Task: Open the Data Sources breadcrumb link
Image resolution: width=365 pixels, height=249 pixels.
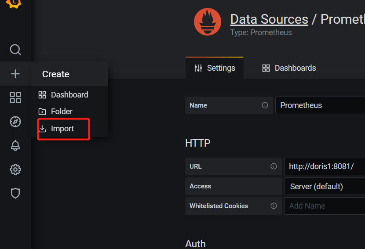Action: pos(269,19)
